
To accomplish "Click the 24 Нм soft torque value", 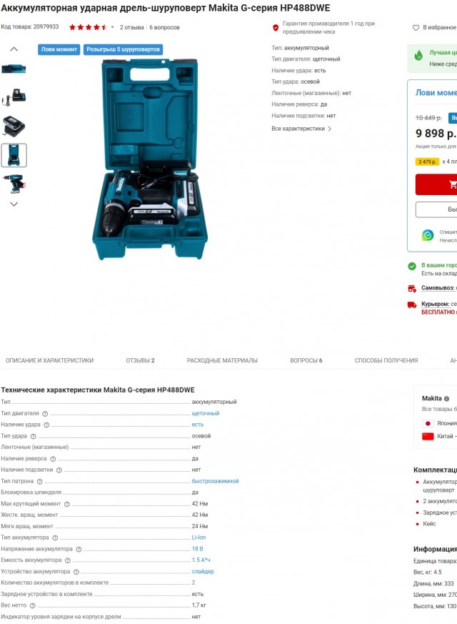I will [x=200, y=526].
